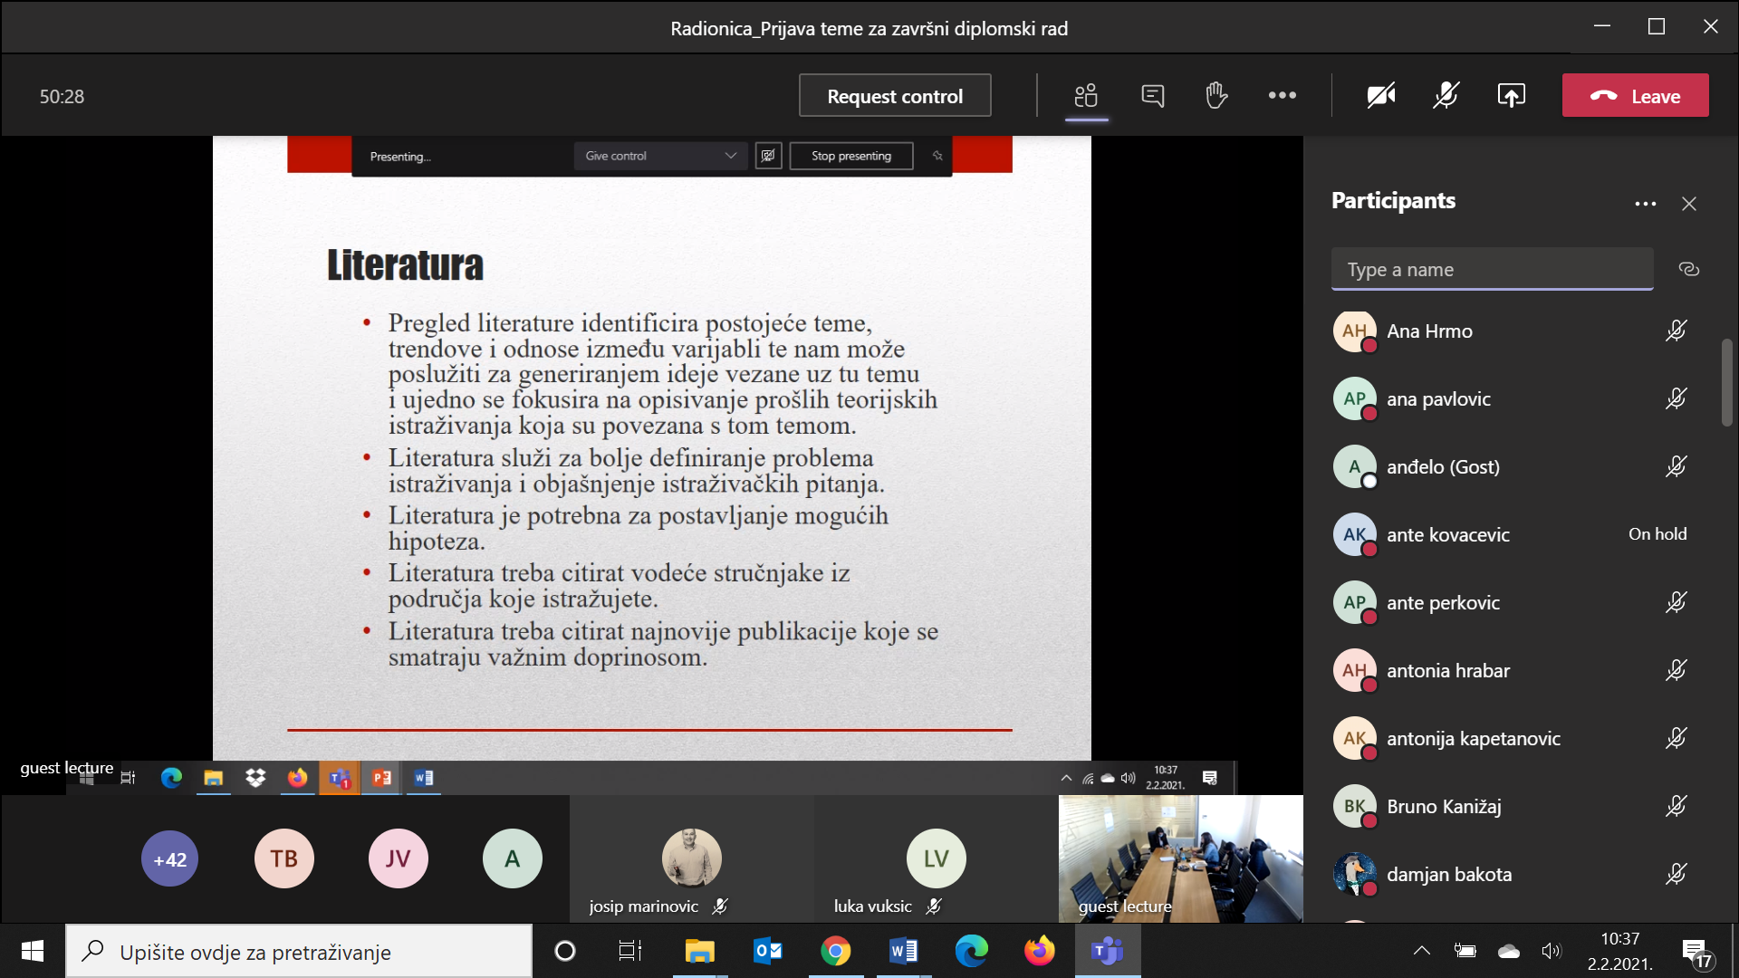The image size is (1739, 978).
Task: Click the Share content tray icon
Action: point(1511,95)
